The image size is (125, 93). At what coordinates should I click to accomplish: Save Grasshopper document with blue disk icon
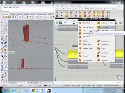click(61, 23)
